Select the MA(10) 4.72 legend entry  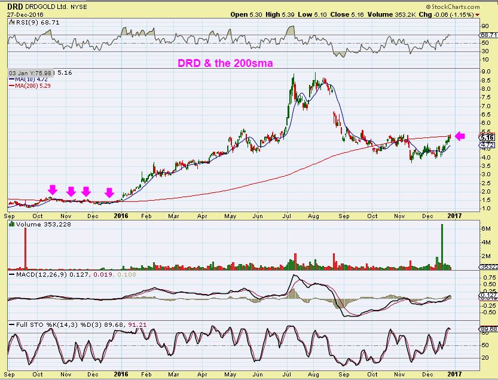click(28, 79)
